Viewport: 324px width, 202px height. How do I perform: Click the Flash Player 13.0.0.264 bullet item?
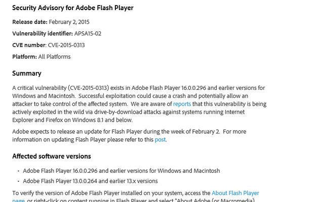click(x=90, y=181)
